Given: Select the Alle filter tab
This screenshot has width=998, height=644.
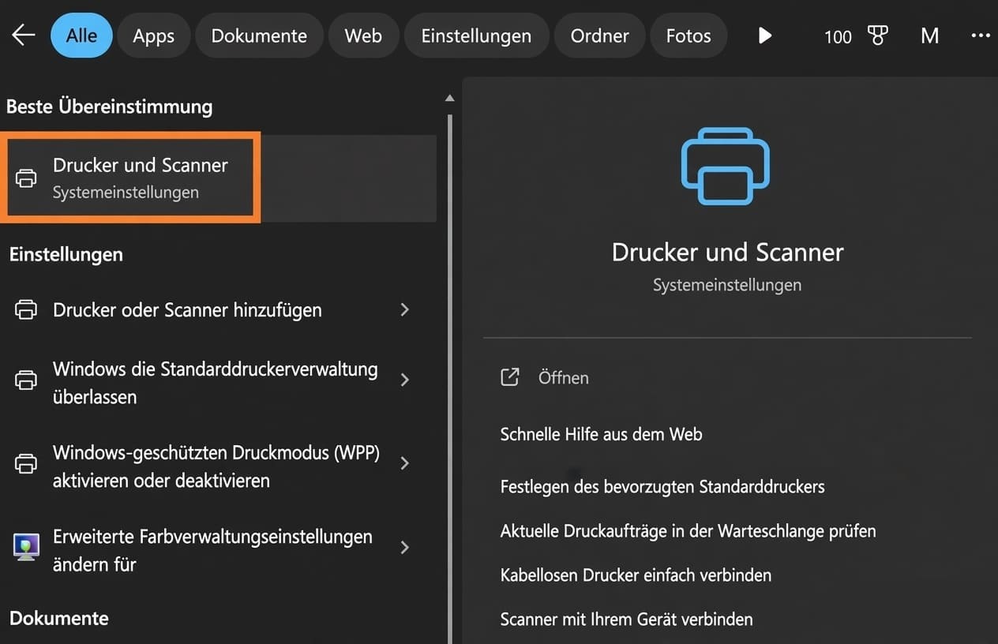Looking at the screenshot, I should click(x=81, y=36).
